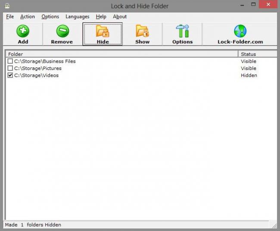This screenshot has width=280, height=231.
Task: Click the window resize grip corner
Action: pos(274,225)
